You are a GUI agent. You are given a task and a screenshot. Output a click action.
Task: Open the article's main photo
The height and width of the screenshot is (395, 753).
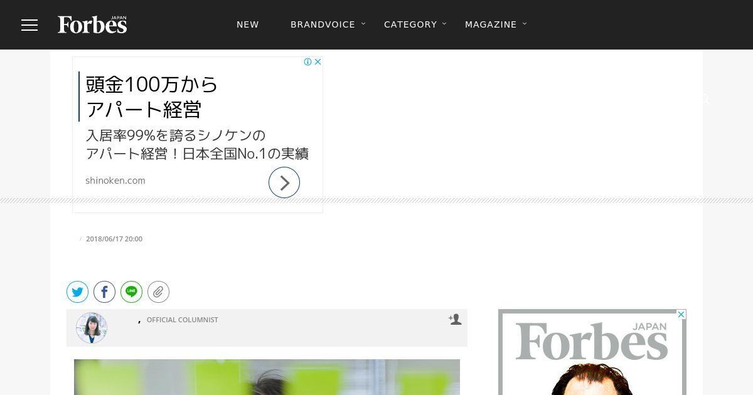click(267, 377)
